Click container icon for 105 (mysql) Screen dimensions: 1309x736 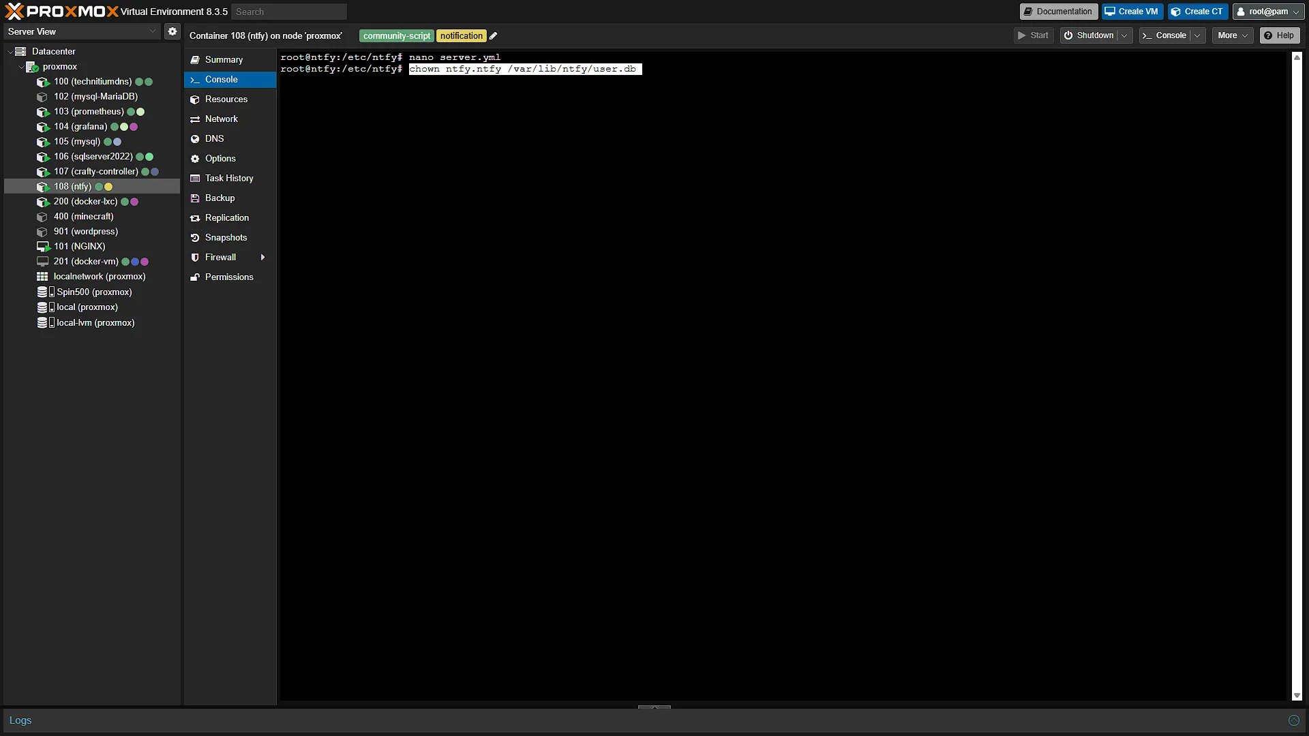(42, 142)
